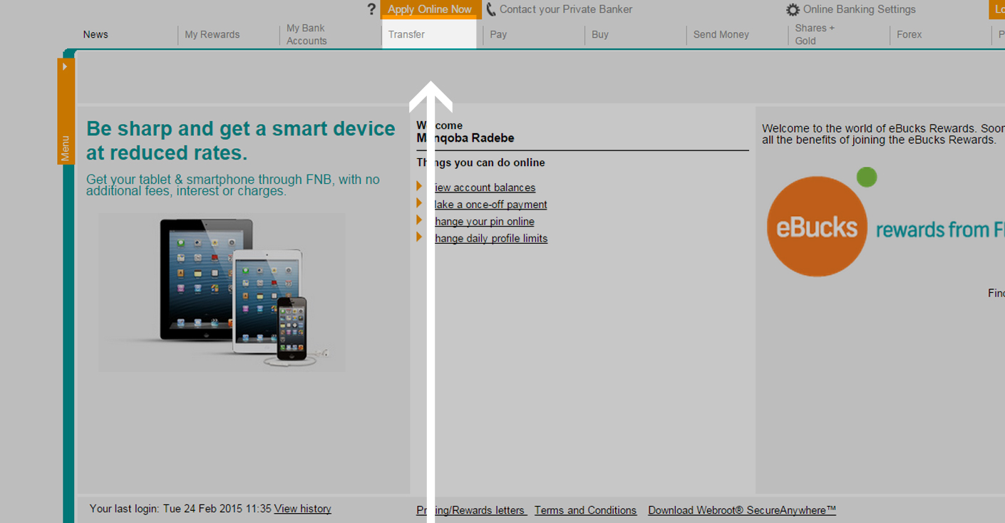Screen dimensions: 1005x523
Task: Open the Shares + Gold tab
Action: coord(815,34)
